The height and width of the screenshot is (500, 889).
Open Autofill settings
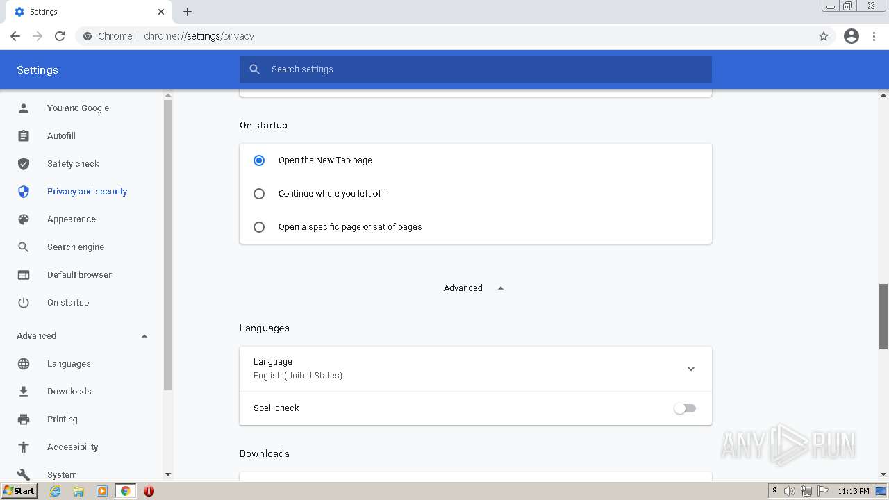61,135
